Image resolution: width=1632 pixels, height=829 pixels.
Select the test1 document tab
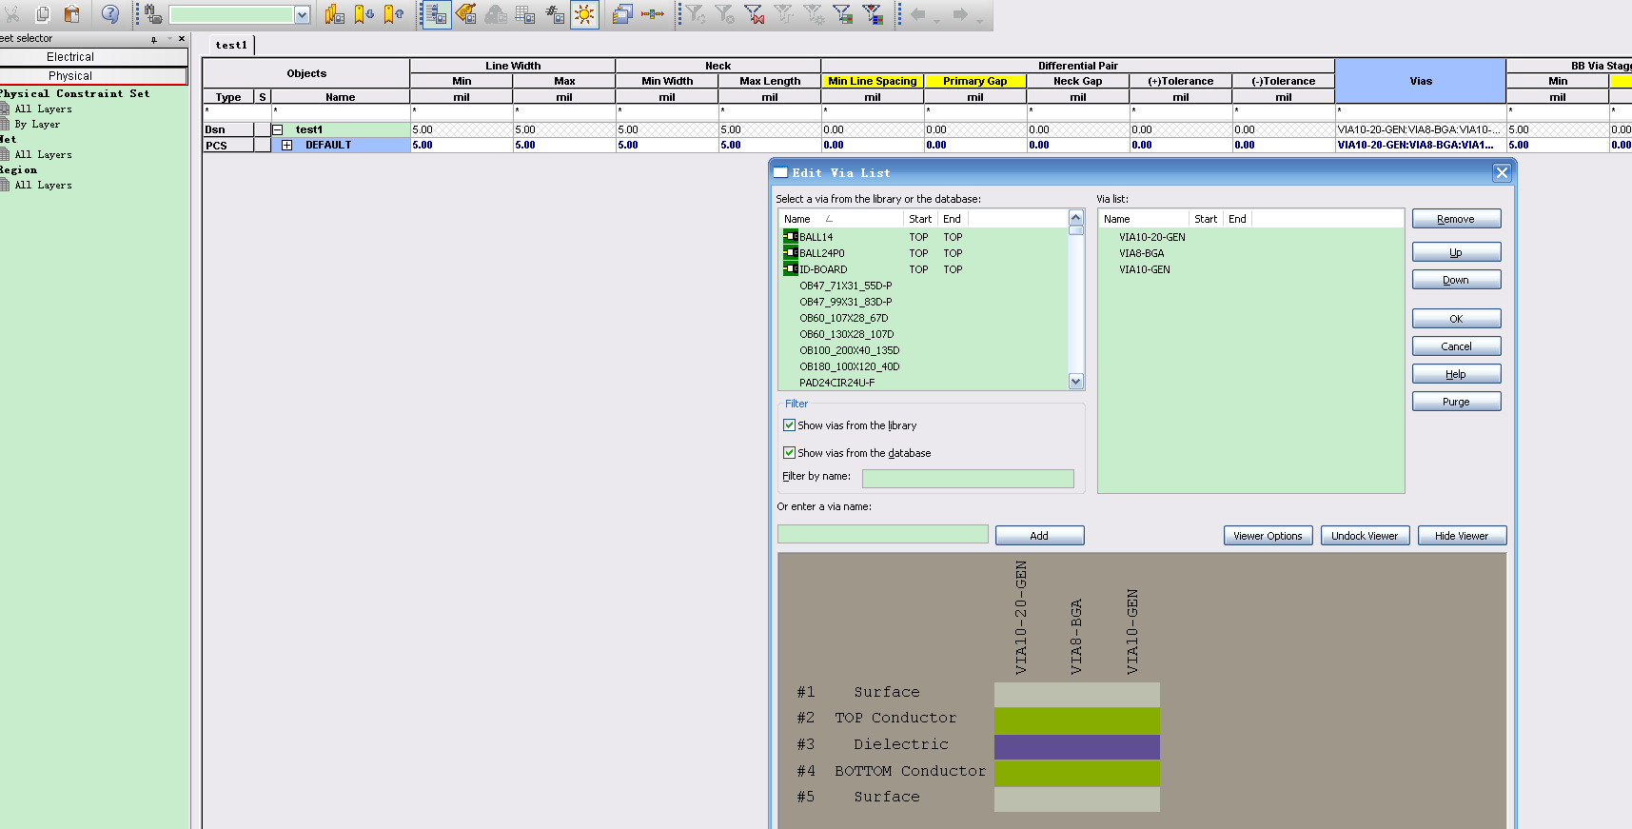[231, 45]
